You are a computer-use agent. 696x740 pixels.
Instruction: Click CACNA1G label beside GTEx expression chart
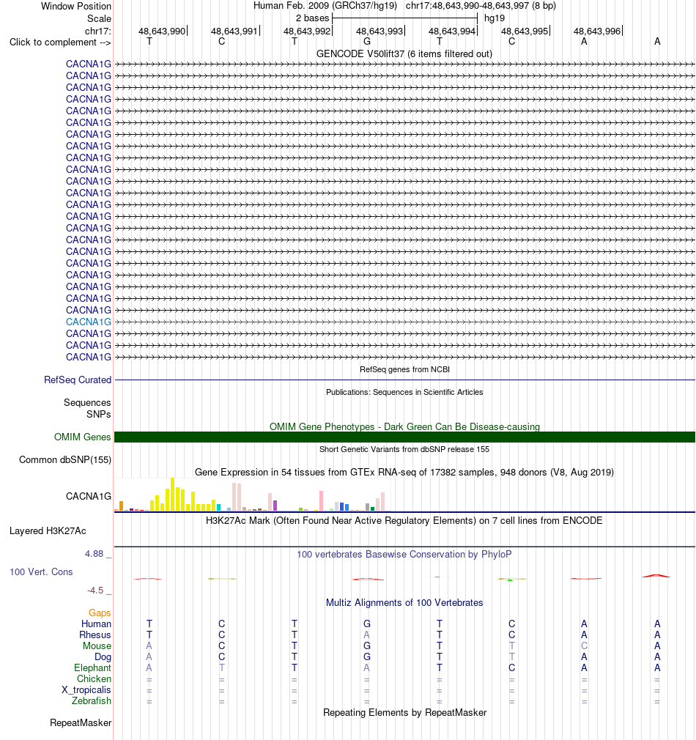[x=89, y=497]
